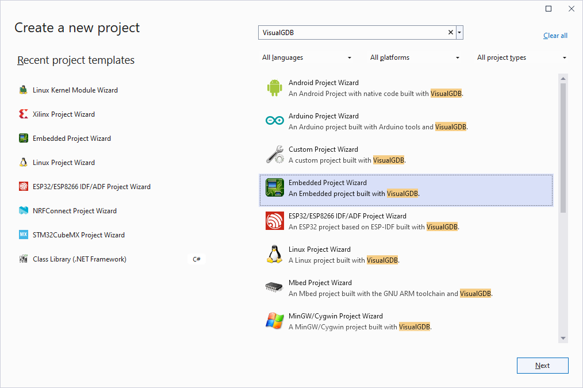Clear the search box with the X icon
The height and width of the screenshot is (388, 583).
point(451,32)
